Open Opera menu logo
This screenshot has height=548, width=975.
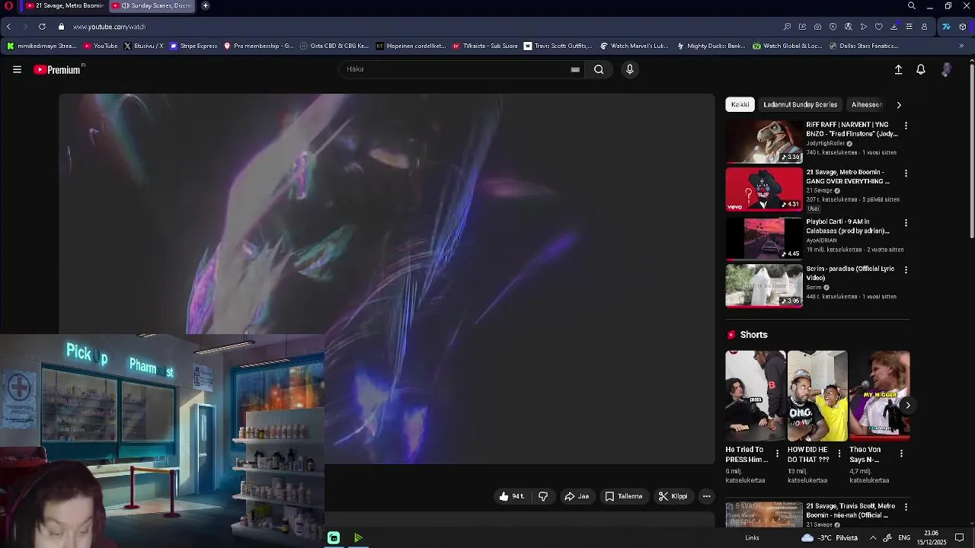pos(7,5)
